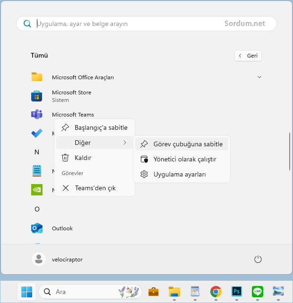
Task: Open the Diğer submenu entry
Action: (95, 143)
